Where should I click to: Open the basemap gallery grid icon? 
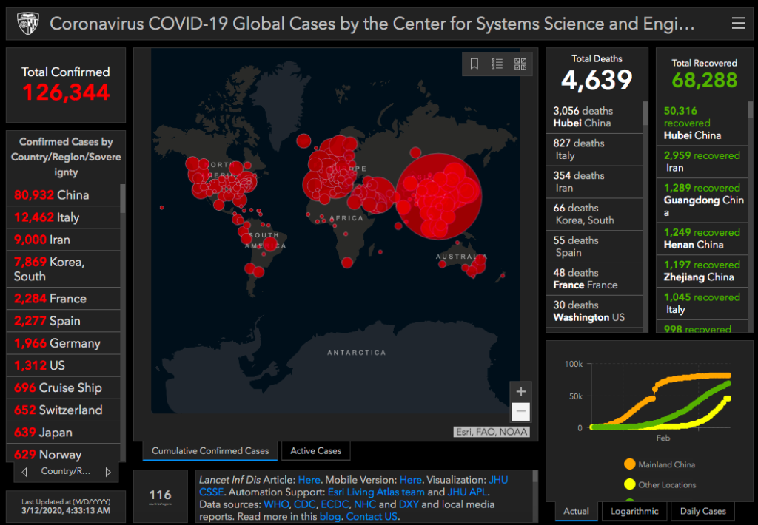[520, 64]
